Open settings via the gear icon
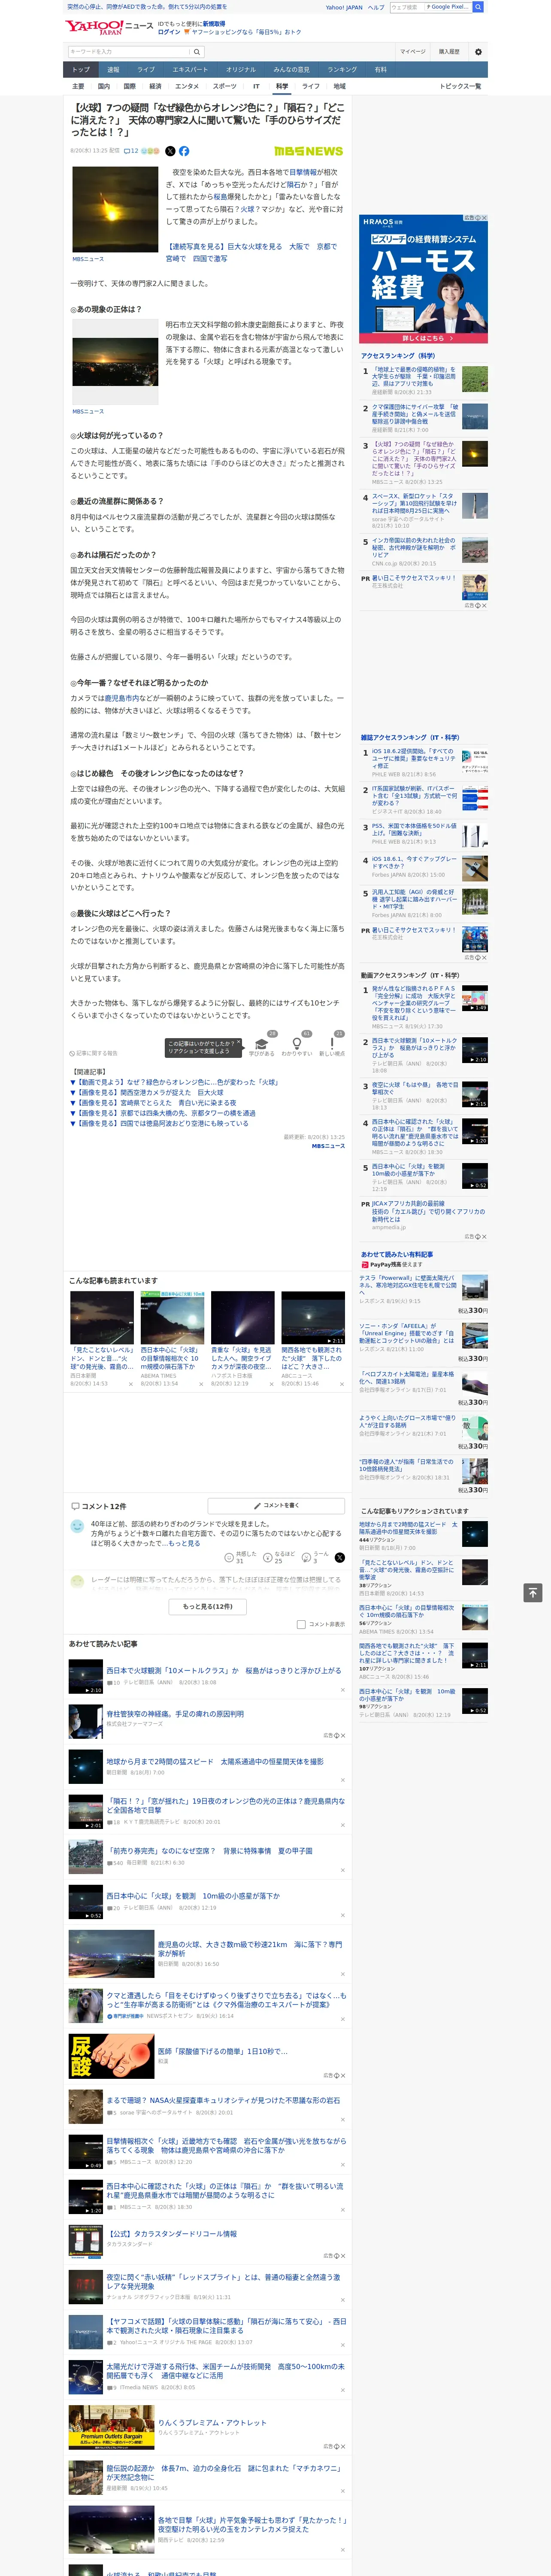Image resolution: width=551 pixels, height=2576 pixels. pos(478,51)
